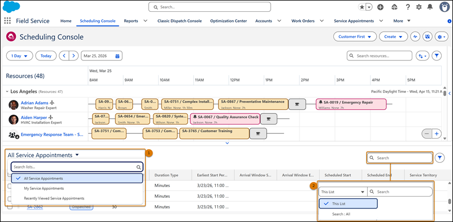The height and width of the screenshot is (222, 453).
Task: Open the Accounts tab
Action: point(263,21)
